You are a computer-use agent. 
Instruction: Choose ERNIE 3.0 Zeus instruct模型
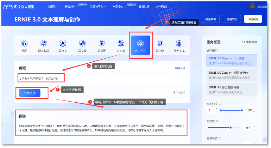tap(232, 60)
